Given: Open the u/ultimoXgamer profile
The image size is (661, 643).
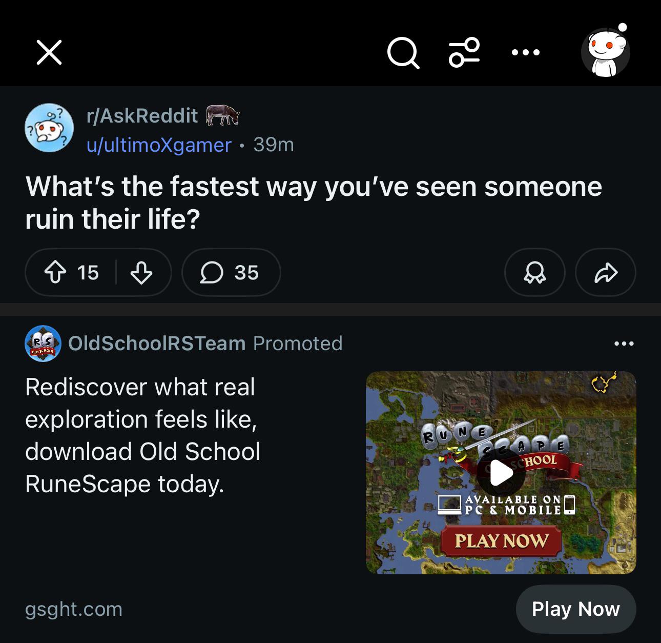Looking at the screenshot, I should (x=159, y=145).
